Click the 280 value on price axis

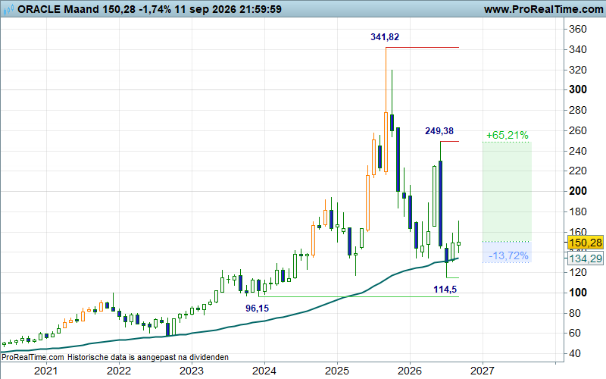(x=578, y=110)
